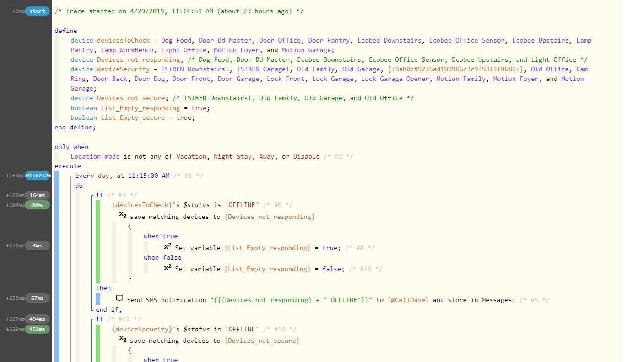Screen dimensions: 638x362
Task: Click the x₂ icon beside save matching devices
Action: [x=122, y=215]
